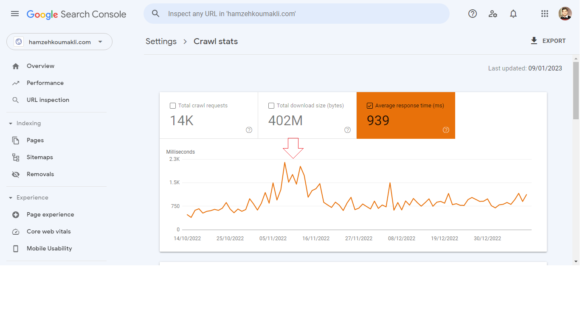Click the EXPORT button
Image resolution: width=580 pixels, height=309 pixels.
tap(548, 41)
